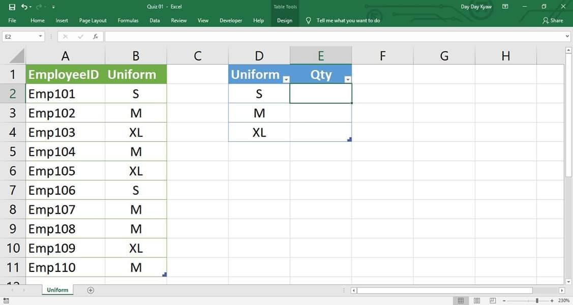
Task: Select row header 5
Action: (13, 151)
